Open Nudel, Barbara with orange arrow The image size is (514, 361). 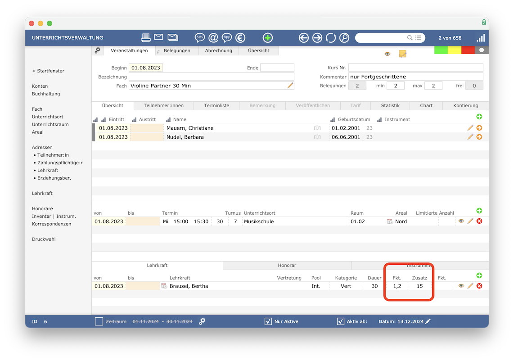pyautogui.click(x=479, y=137)
